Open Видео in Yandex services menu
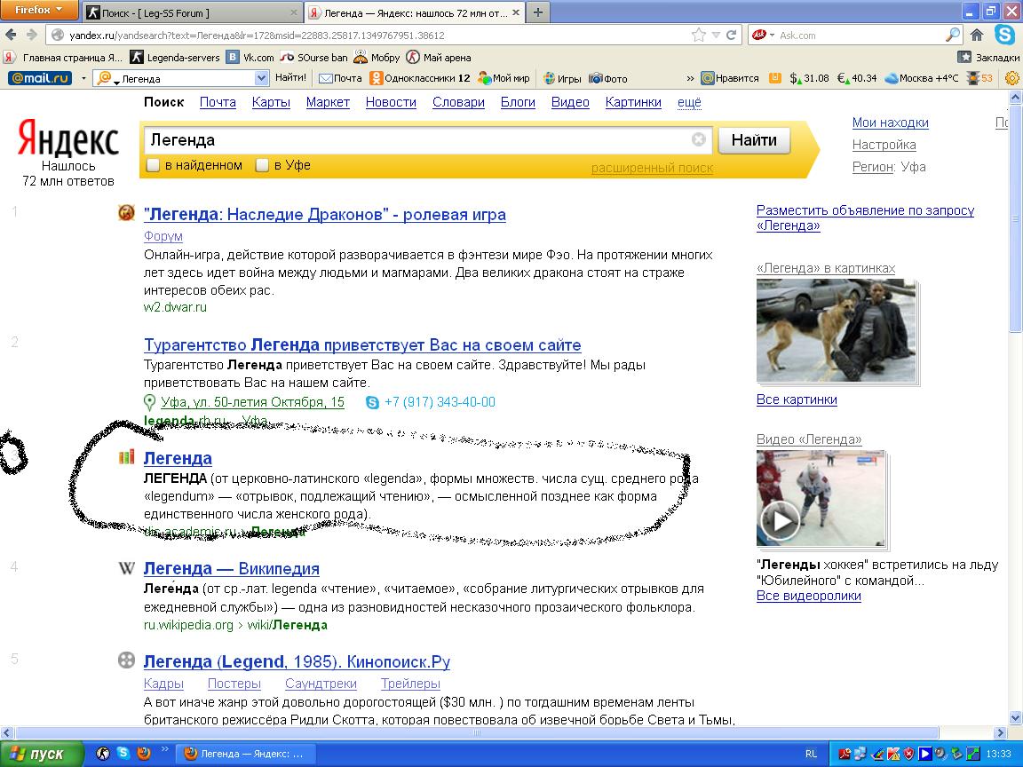This screenshot has width=1023, height=767. (x=570, y=102)
